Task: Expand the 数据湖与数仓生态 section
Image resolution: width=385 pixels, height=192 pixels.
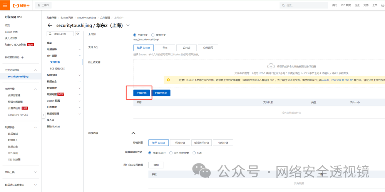Action: tap(35, 185)
